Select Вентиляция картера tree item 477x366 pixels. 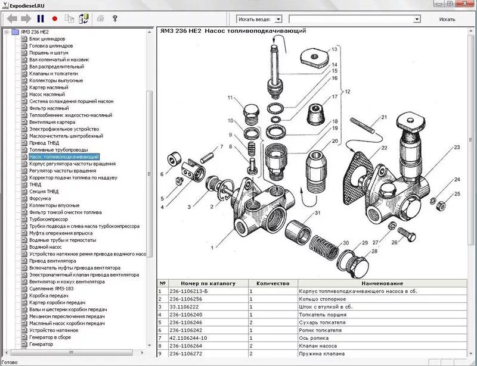52,122
